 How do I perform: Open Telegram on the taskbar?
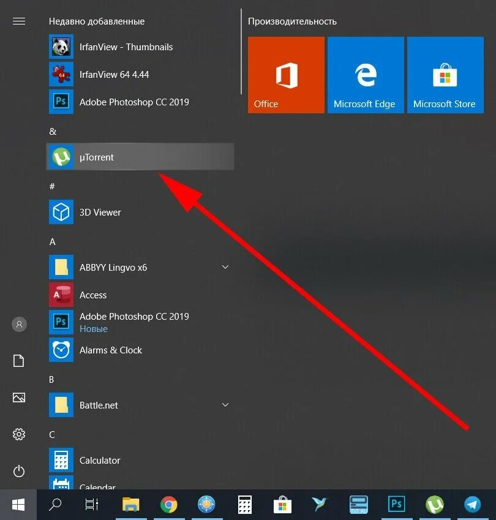(472, 505)
